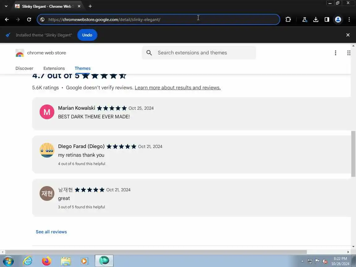Open the taskbar clock showing 8:22 PM
This screenshot has width=356, height=267.
(x=340, y=261)
